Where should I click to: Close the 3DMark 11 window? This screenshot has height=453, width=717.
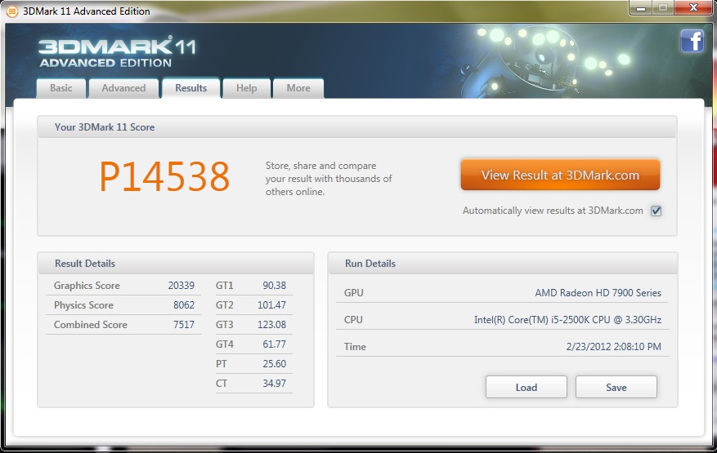pyautogui.click(x=693, y=8)
